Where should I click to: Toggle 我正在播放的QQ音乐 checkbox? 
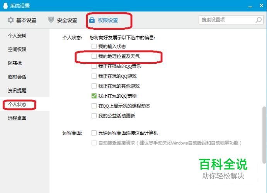[94, 66]
